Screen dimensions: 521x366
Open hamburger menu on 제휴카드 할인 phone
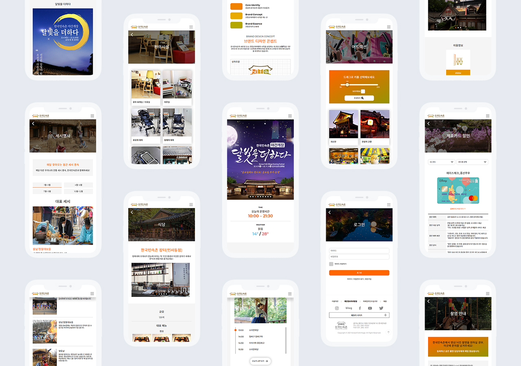click(x=487, y=116)
